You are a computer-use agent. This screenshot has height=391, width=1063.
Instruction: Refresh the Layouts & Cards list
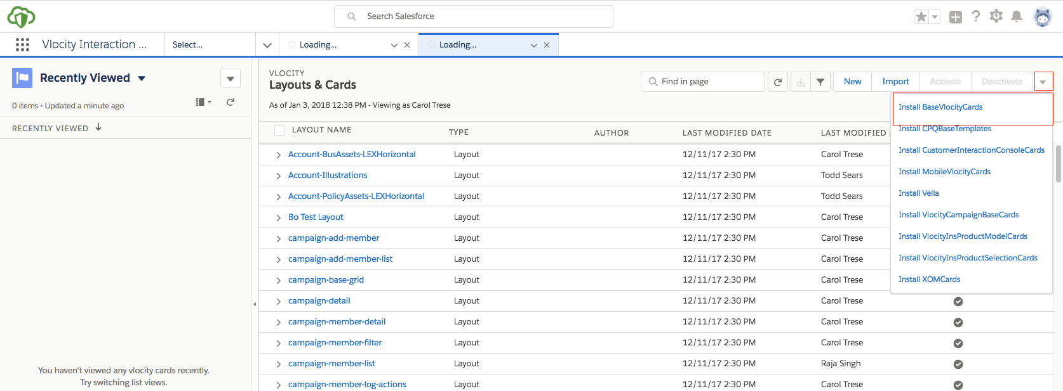click(x=778, y=82)
